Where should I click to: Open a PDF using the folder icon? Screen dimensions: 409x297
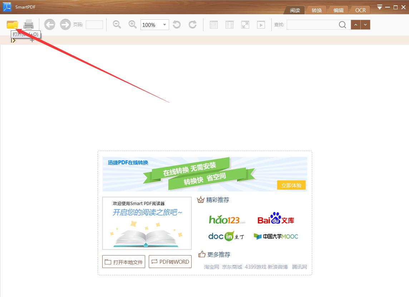tap(12, 25)
